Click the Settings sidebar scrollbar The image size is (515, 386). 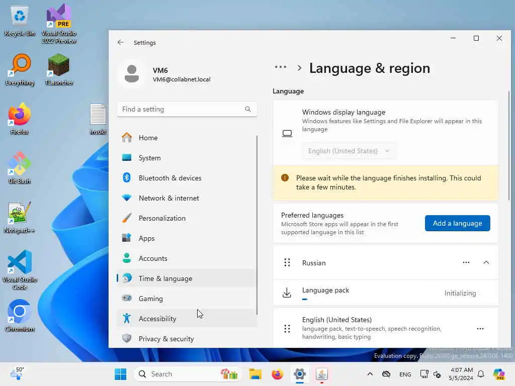(257, 225)
